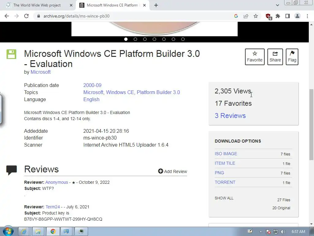Go back with the browser back arrow
Image resolution: width=314 pixels, height=236 pixels.
[x=7, y=16]
